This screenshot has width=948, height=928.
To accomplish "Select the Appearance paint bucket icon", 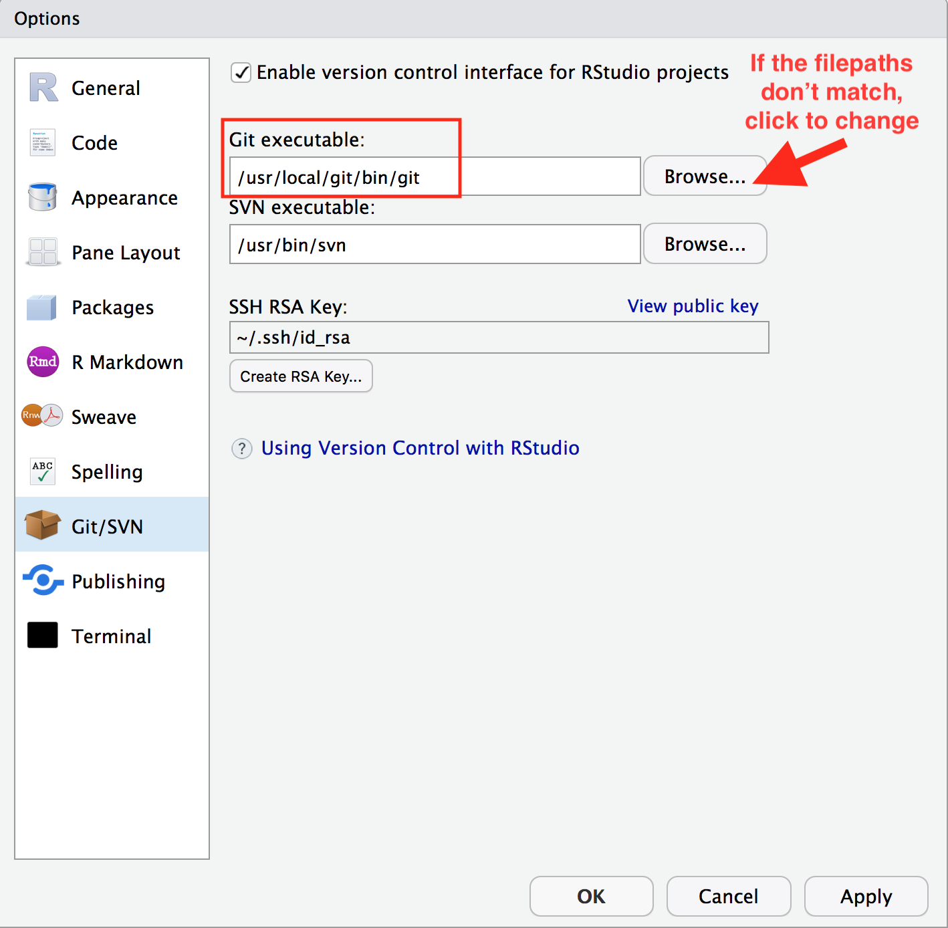I will click(43, 197).
